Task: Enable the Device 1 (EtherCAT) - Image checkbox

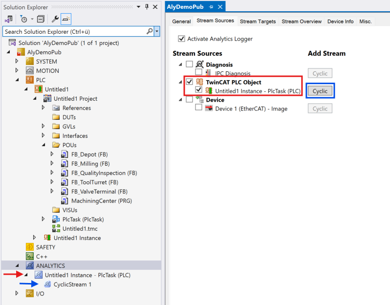Action: [x=198, y=108]
